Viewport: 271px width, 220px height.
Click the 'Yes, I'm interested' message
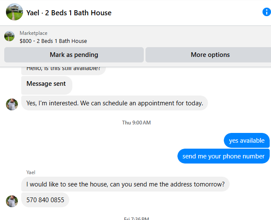pyautogui.click(x=114, y=103)
